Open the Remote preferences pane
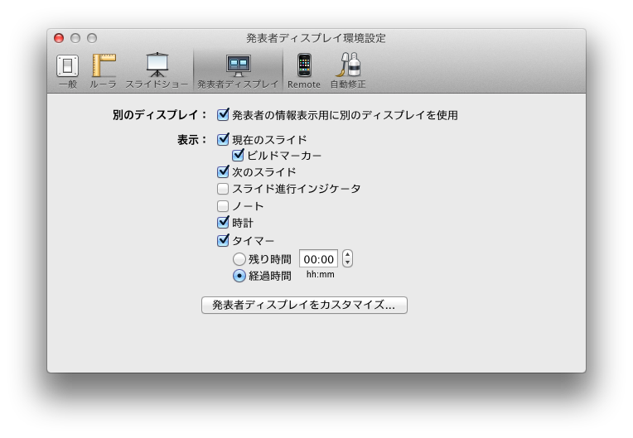 [x=304, y=70]
